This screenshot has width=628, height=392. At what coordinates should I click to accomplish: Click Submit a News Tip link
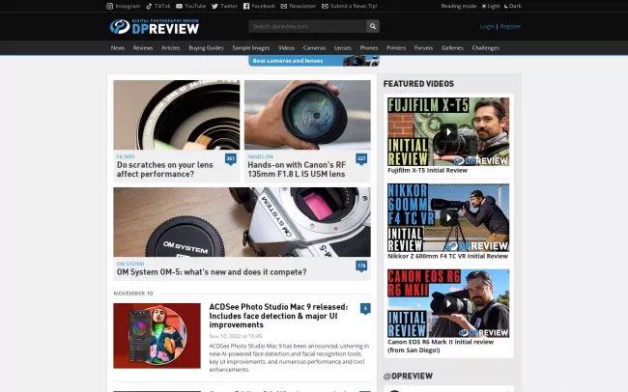349,6
